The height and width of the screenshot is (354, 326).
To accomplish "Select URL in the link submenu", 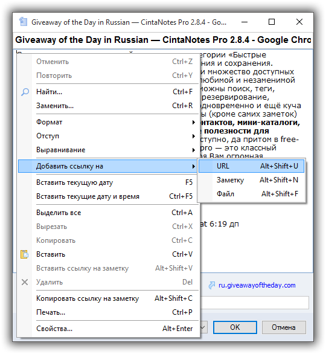I will pos(251,166).
